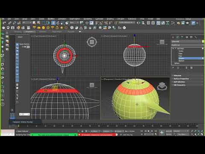Open the Graph Editors menu
This screenshot has width=205, height=154.
(x=75, y=19)
